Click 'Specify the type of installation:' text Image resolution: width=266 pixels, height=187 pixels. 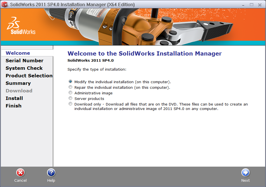(97, 69)
